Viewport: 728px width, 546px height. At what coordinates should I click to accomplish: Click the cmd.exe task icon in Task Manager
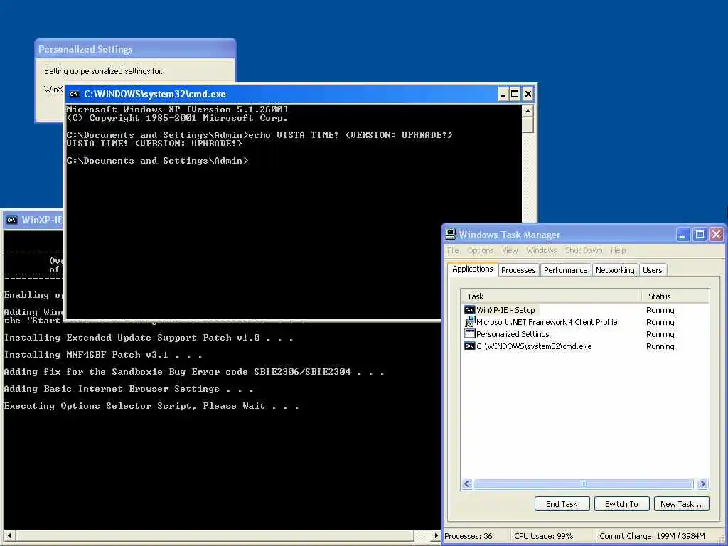click(469, 346)
